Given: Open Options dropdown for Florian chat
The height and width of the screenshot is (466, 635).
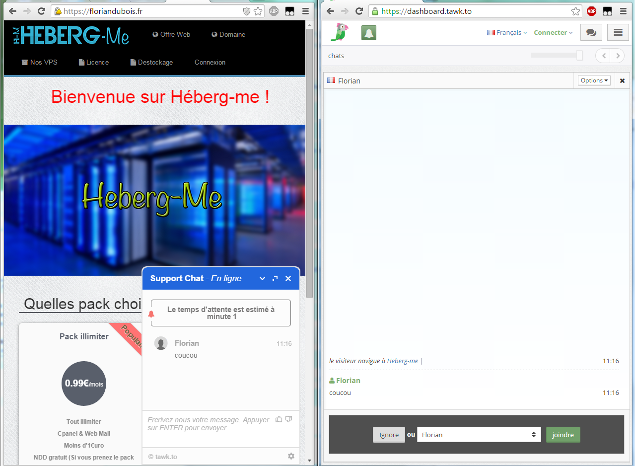Looking at the screenshot, I should point(594,80).
